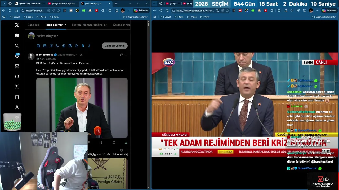Tag location in the post composer

pos(76,46)
